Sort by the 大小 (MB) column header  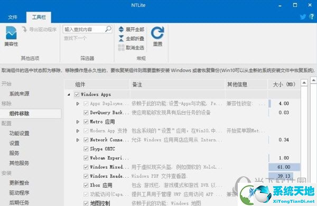click(284, 85)
